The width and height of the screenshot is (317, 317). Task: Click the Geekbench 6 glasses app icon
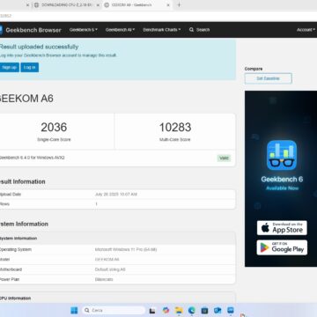pos(282,155)
